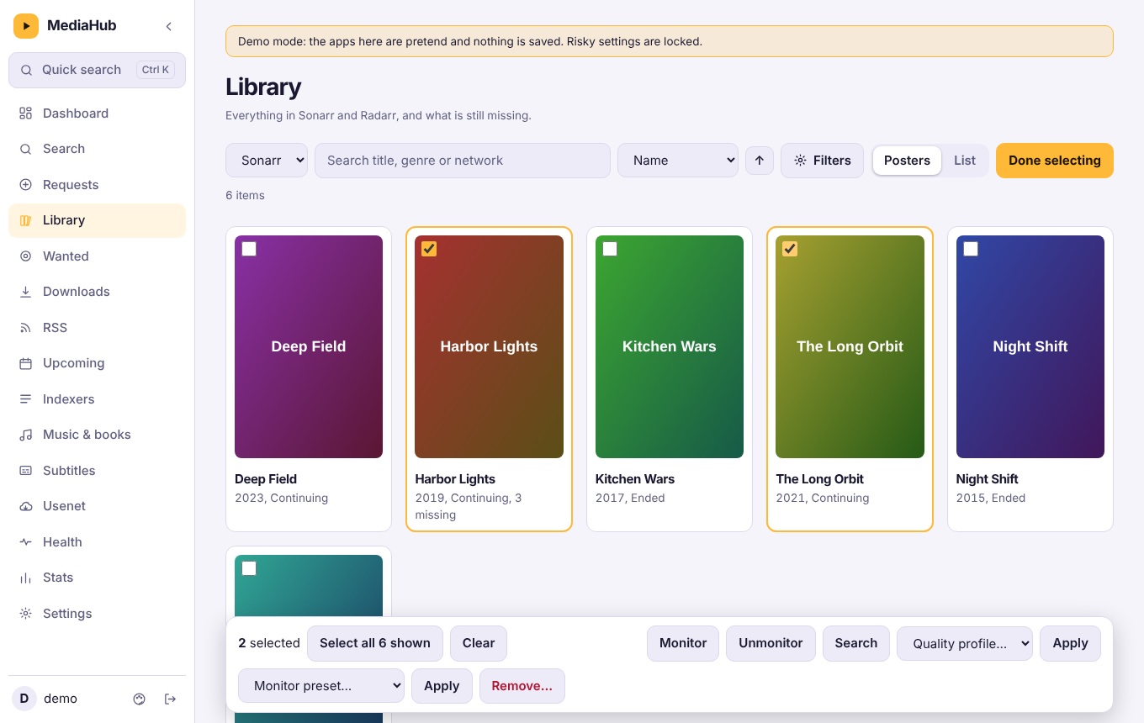Open the Sonarr source dropdown
This screenshot has width=1144, height=723.
(x=267, y=161)
